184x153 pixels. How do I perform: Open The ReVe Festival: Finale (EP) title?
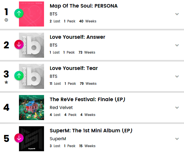(87, 99)
